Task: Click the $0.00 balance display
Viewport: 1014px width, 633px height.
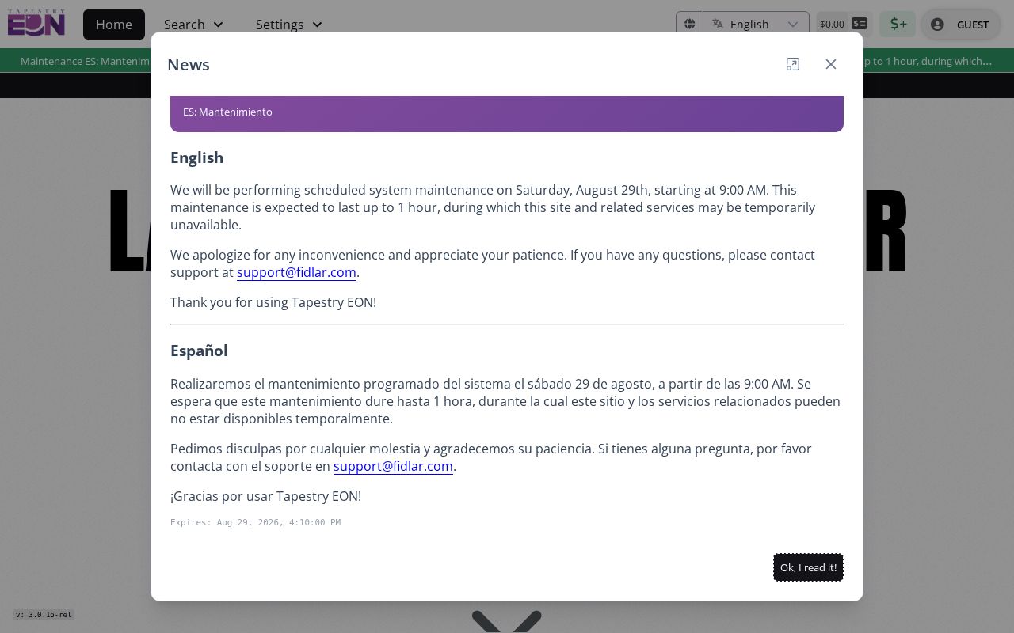Action: tap(832, 24)
